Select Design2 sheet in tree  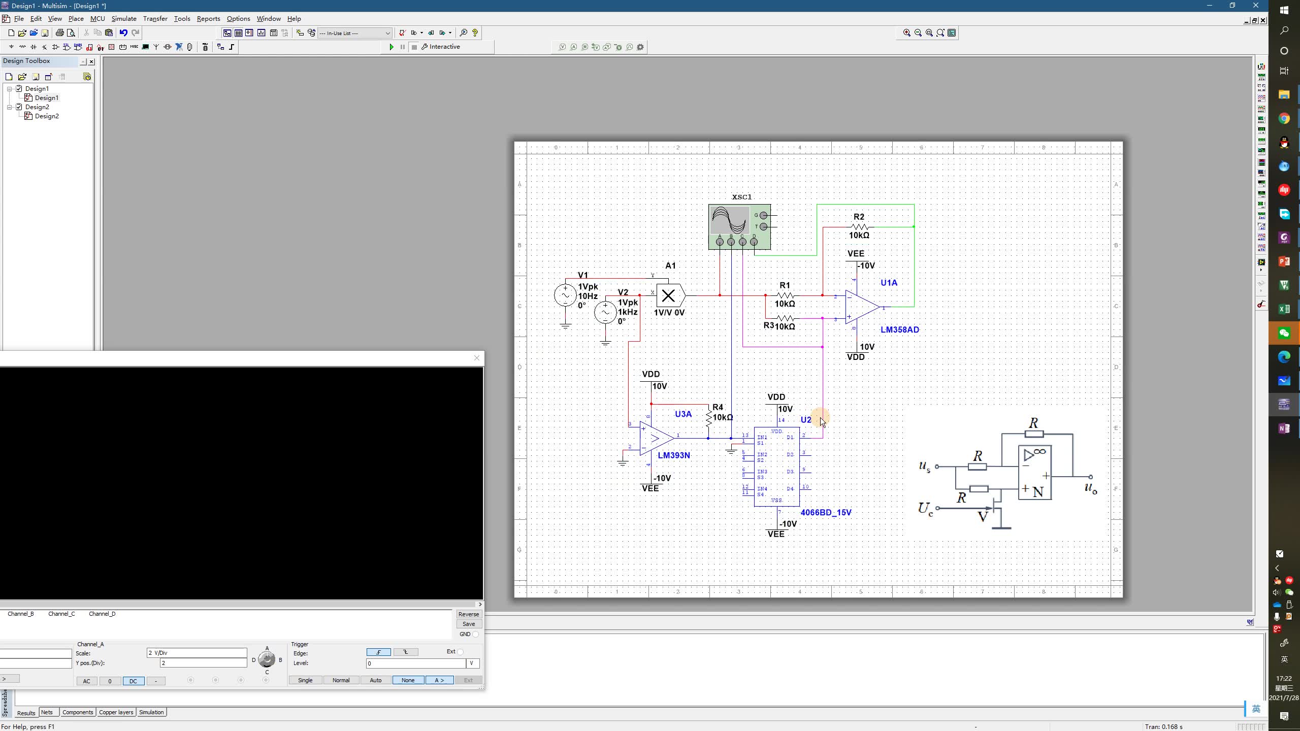(x=47, y=116)
